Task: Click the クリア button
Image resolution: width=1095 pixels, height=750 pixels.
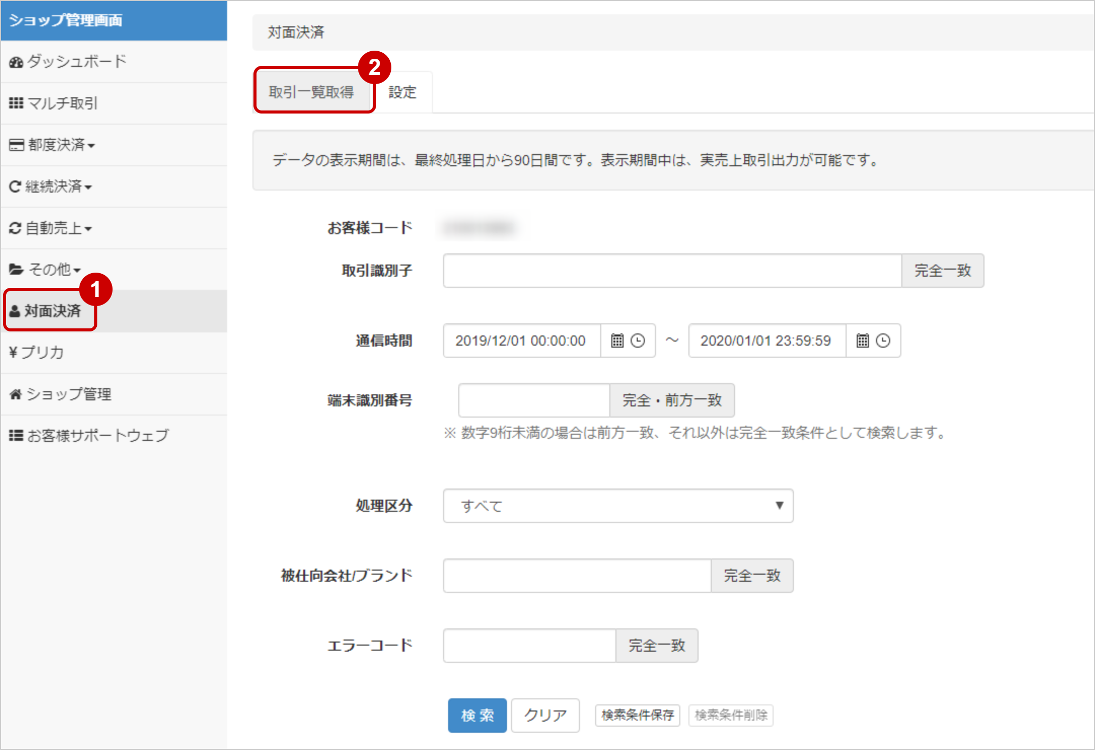Action: coord(545,716)
